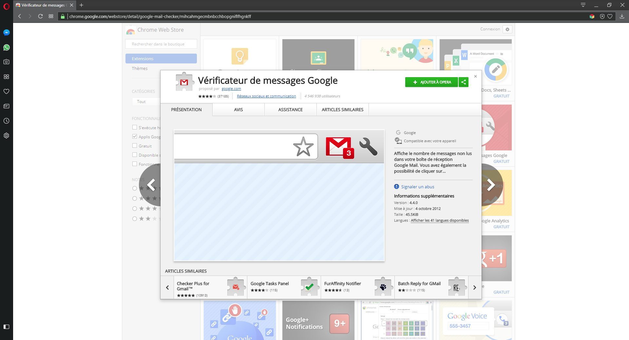Select Thèmes in the store sidebar
629x340 pixels.
click(x=140, y=68)
